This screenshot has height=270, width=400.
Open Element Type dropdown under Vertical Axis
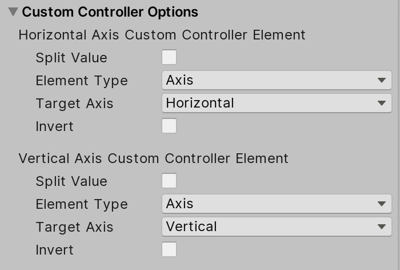[x=277, y=204]
